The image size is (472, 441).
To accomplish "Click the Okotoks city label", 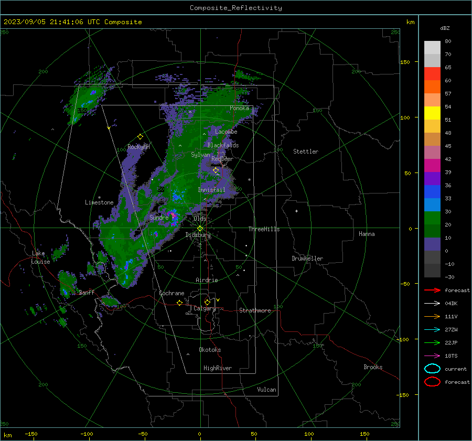I will pos(210,350).
